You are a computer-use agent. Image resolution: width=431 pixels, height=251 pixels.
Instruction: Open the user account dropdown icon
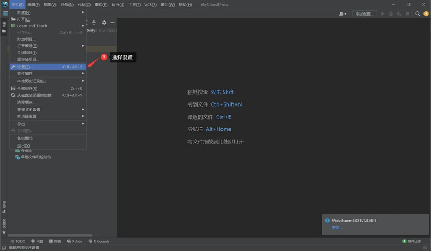click(x=343, y=14)
